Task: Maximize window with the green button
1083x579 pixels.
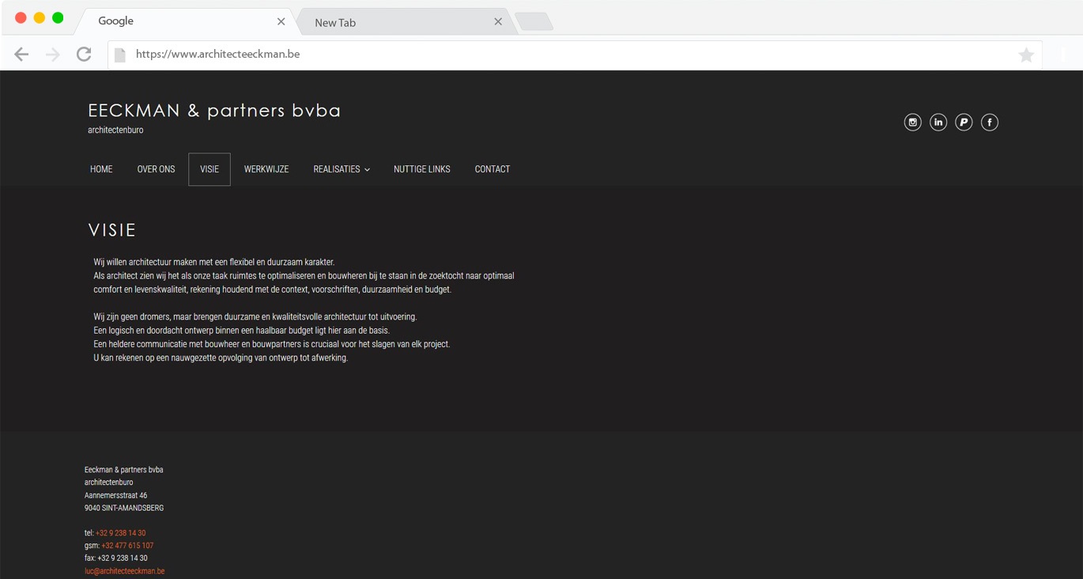Action: pos(58,18)
